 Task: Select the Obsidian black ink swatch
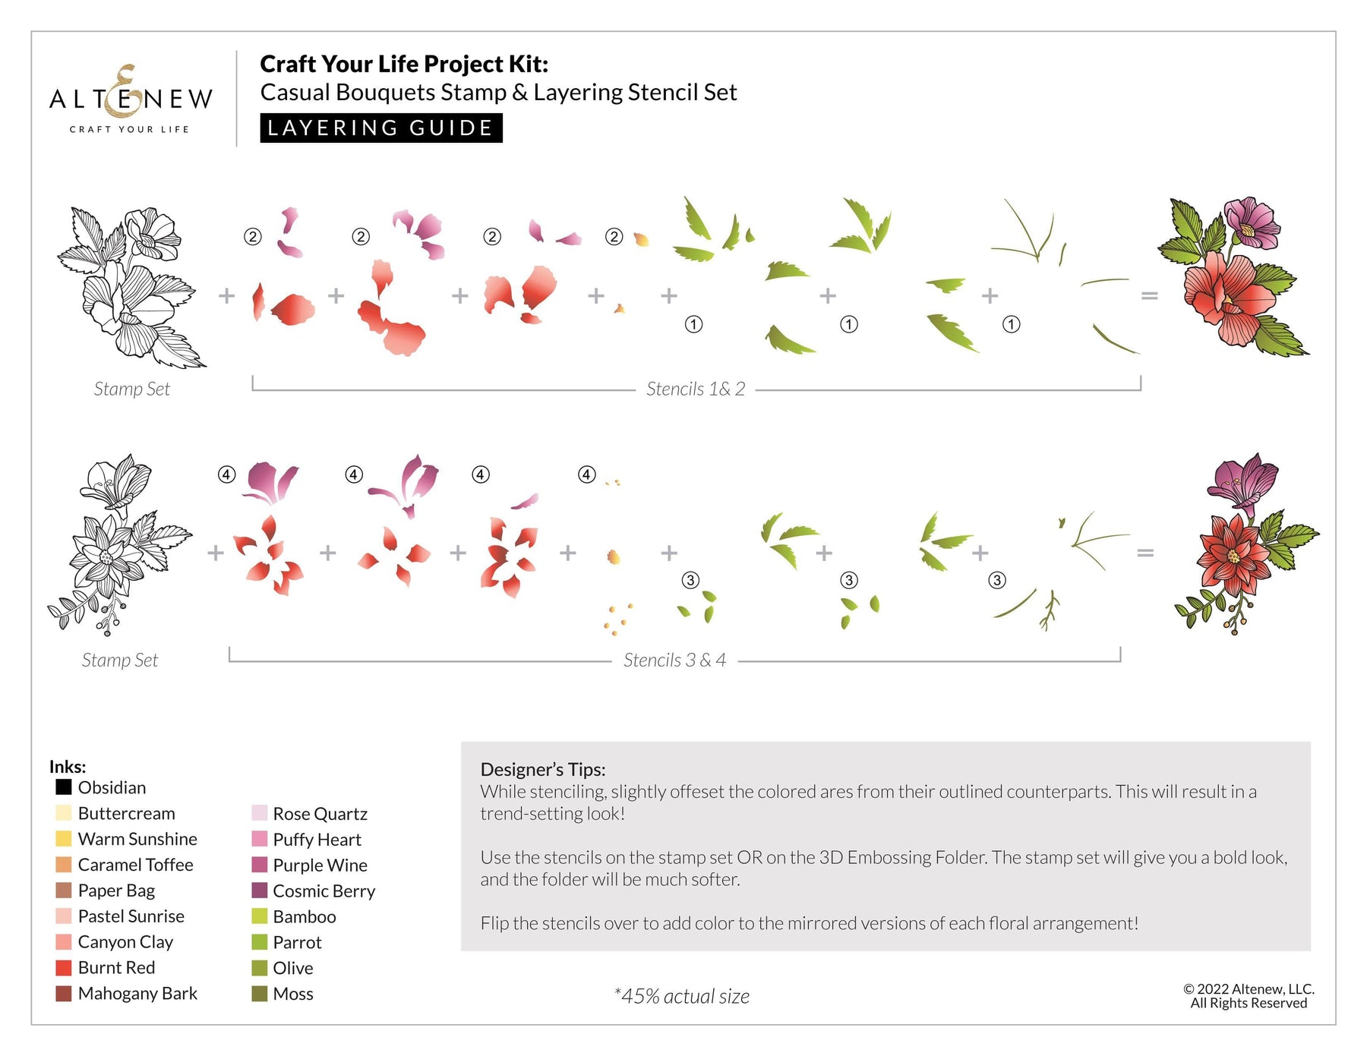(x=64, y=787)
